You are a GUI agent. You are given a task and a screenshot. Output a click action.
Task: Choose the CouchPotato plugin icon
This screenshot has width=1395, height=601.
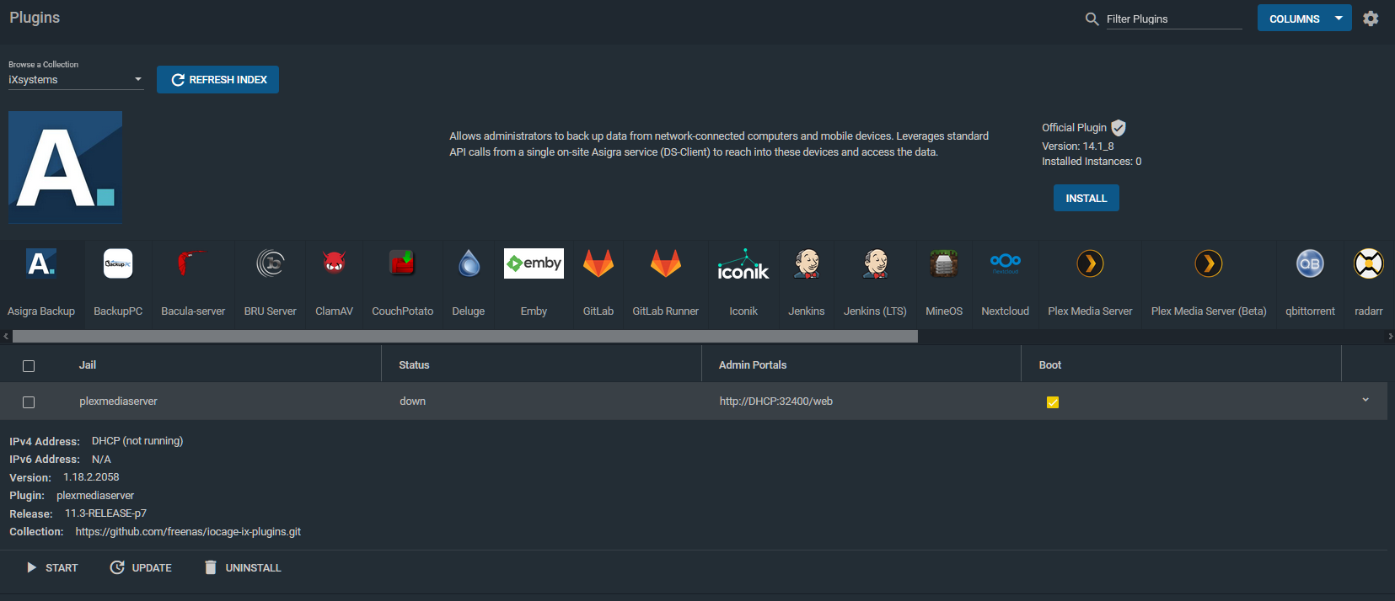click(x=403, y=263)
